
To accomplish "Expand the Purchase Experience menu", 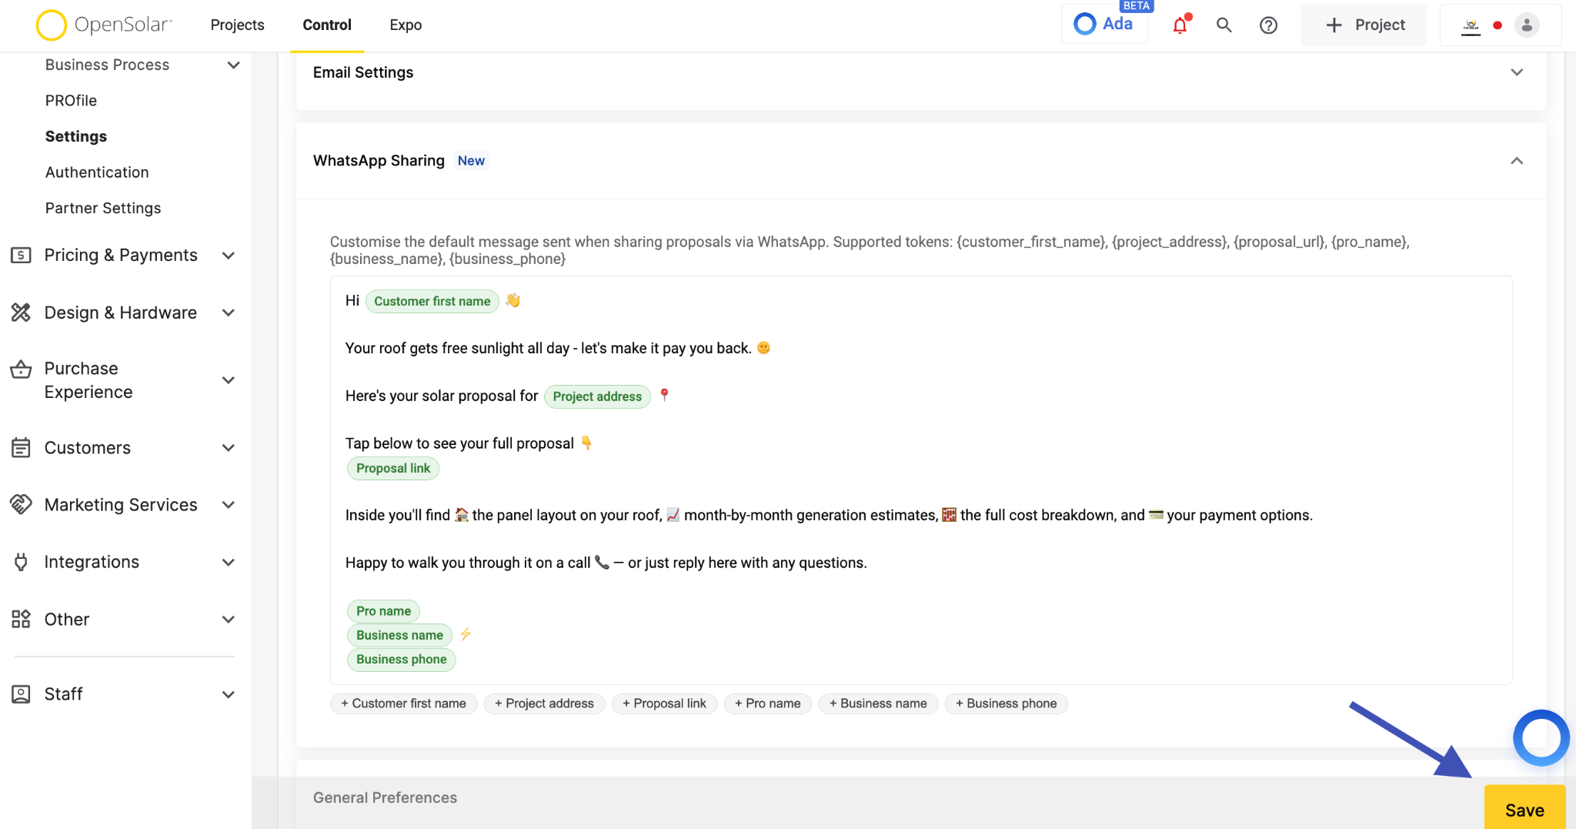I will (x=229, y=380).
